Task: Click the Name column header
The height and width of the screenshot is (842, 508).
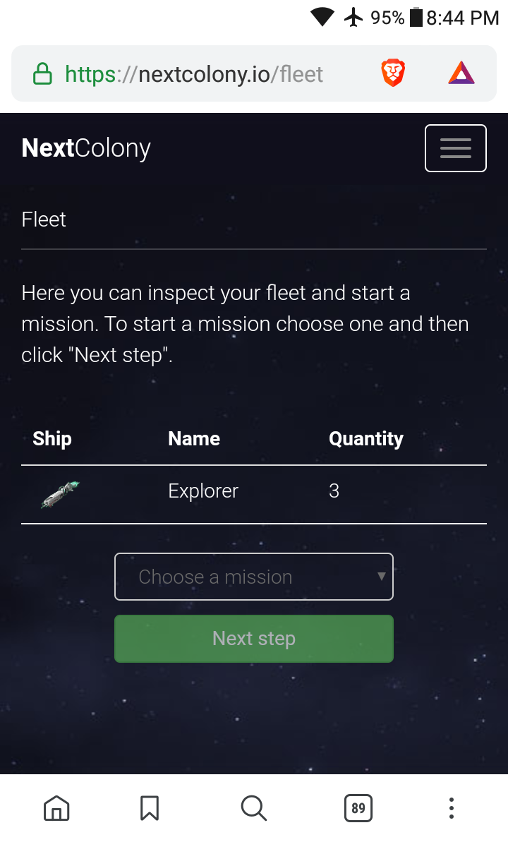Action: click(x=194, y=439)
